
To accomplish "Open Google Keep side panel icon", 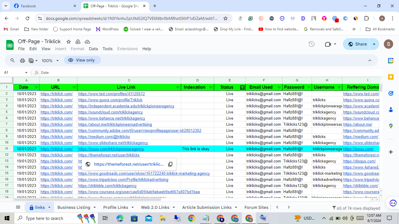I will coord(391,77).
